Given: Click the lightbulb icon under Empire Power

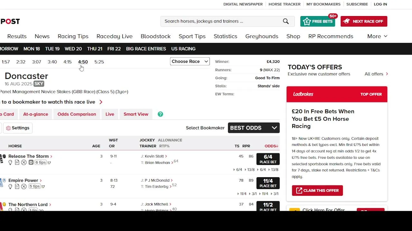Looking at the screenshot, I should (10, 186).
